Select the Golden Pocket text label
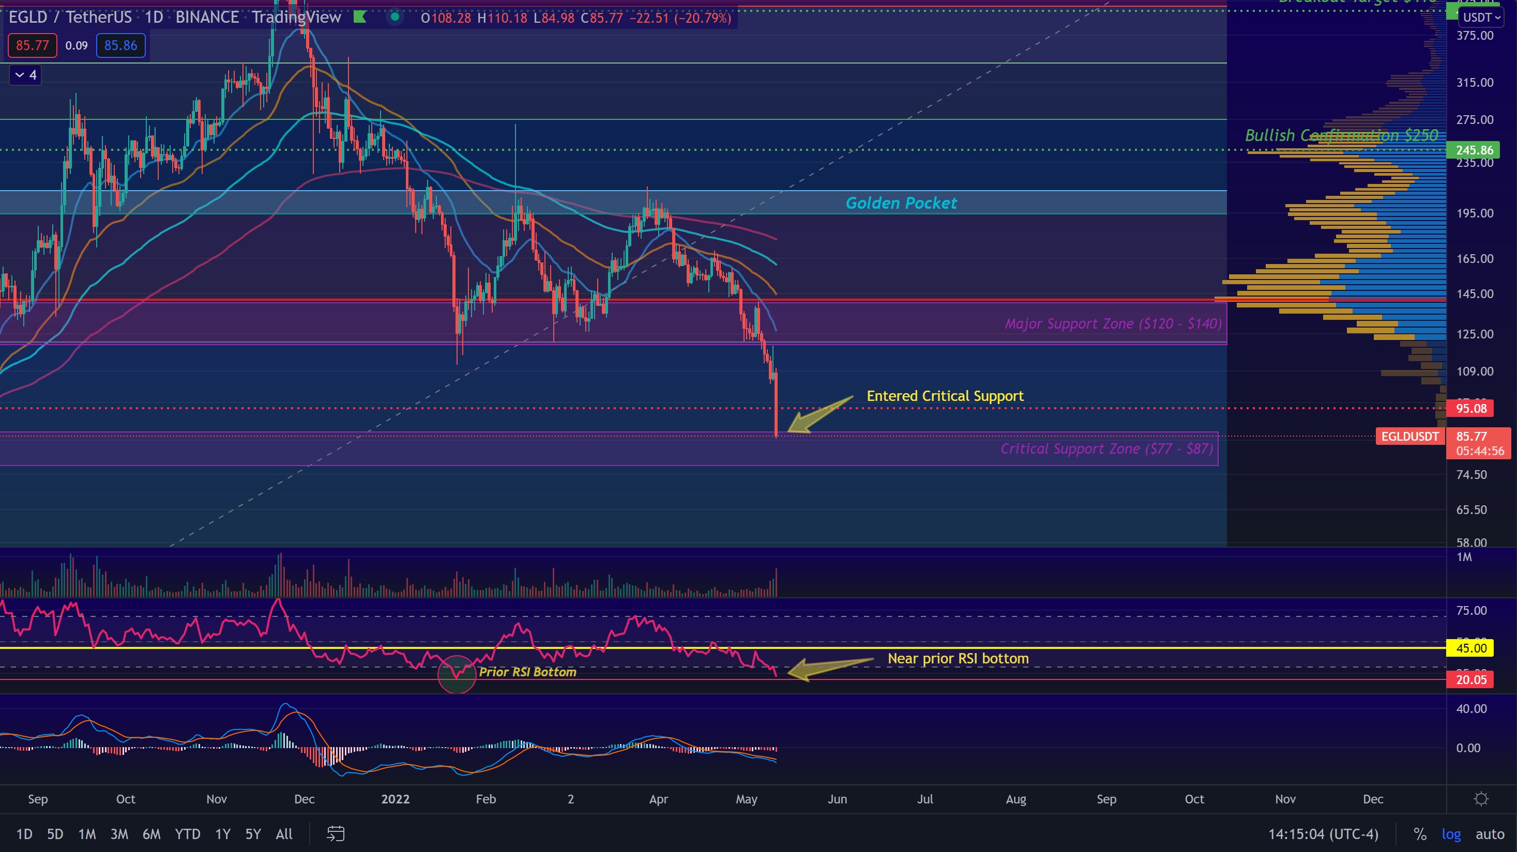This screenshot has height=852, width=1517. click(901, 203)
